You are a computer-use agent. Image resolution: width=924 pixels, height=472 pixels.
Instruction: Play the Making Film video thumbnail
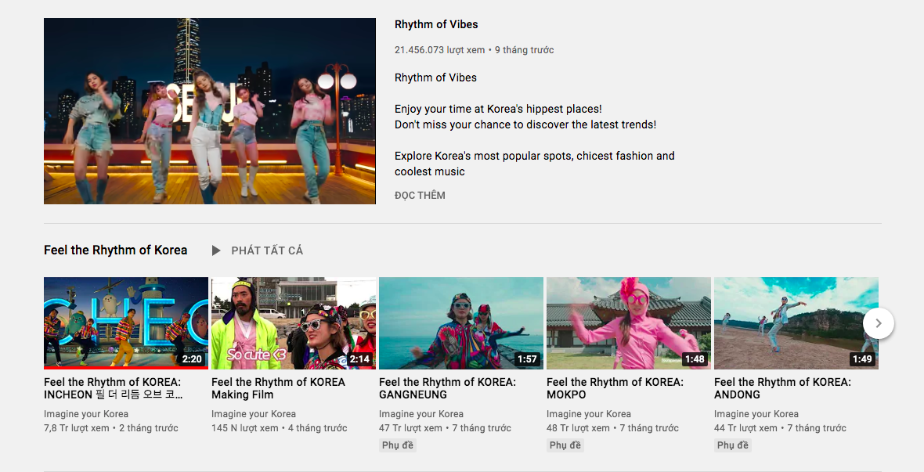click(294, 322)
